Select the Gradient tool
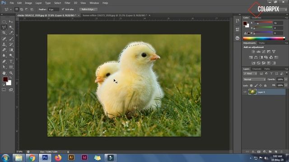Screen dimensions: 289x162 [x=11, y=50]
